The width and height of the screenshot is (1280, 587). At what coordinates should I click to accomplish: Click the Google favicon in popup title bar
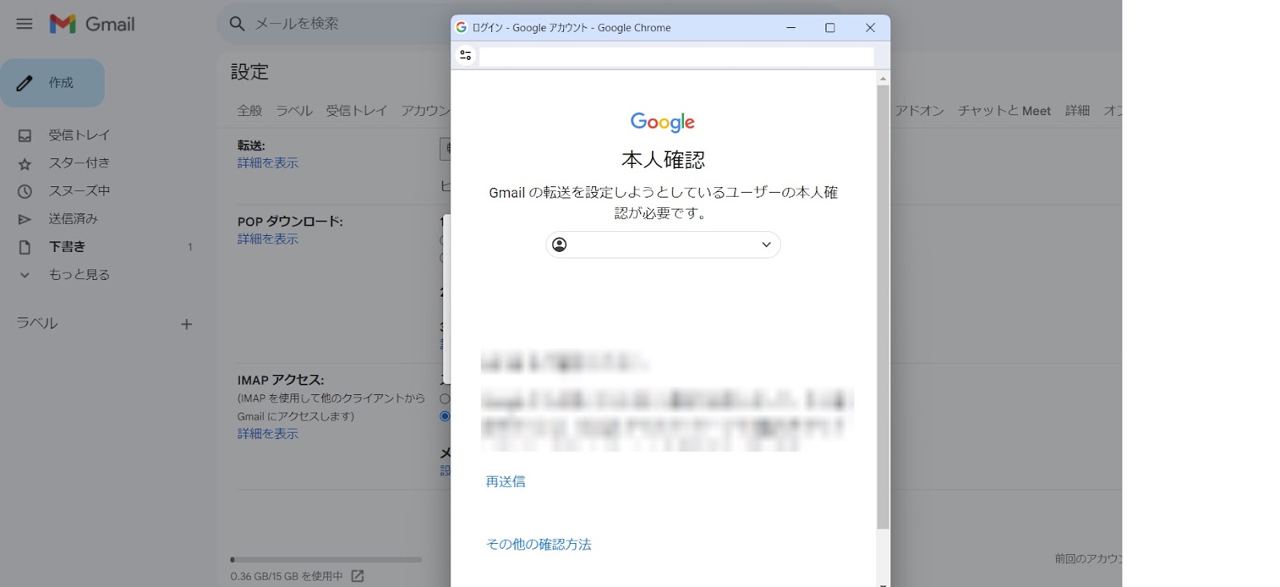coord(462,27)
